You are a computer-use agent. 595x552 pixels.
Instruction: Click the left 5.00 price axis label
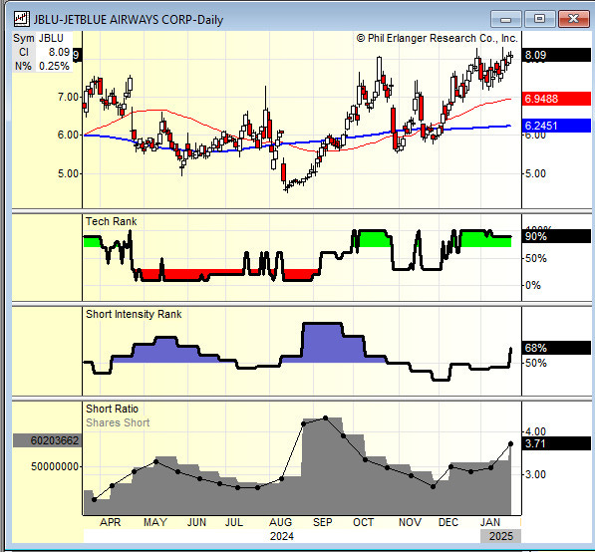(x=68, y=173)
